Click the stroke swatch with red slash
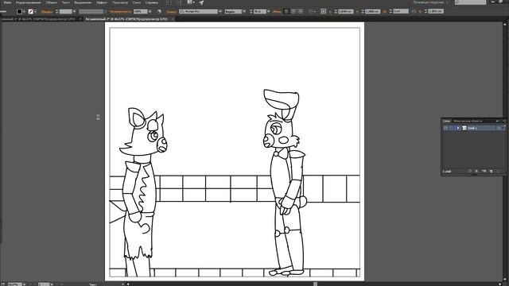Image resolution: width=509 pixels, height=286 pixels. tap(30, 11)
